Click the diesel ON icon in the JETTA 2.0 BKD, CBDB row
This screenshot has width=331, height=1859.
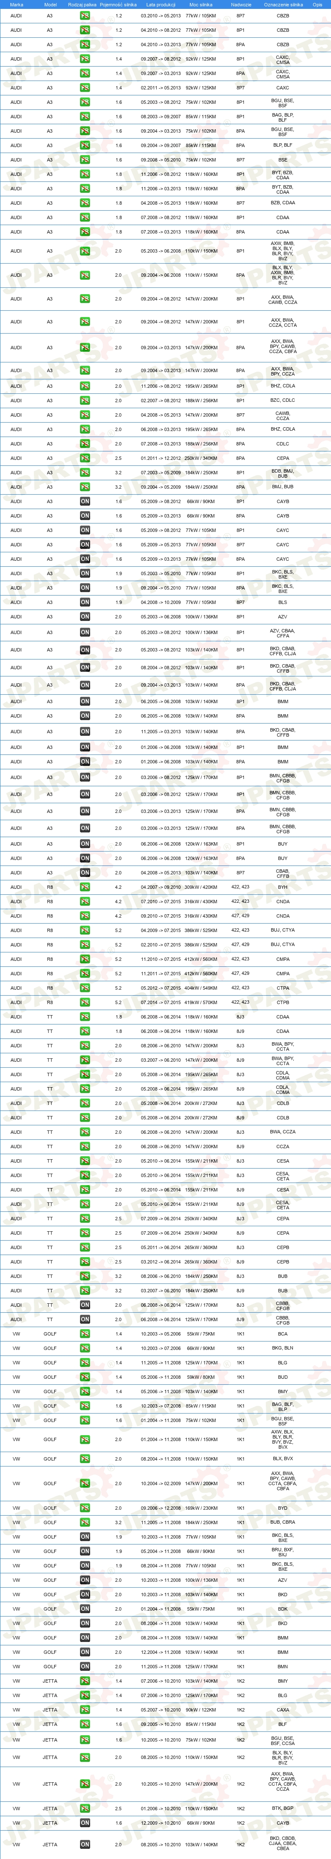tap(85, 1844)
